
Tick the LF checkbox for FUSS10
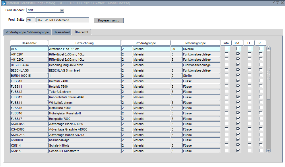coord(249,81)
